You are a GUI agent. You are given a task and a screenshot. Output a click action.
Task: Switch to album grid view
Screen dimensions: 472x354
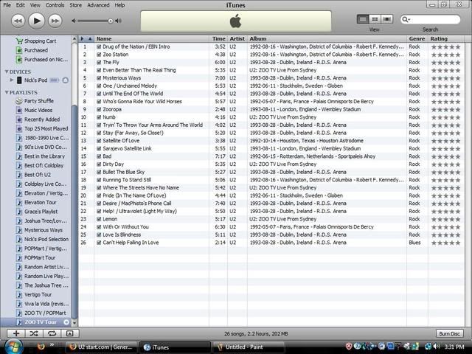click(x=375, y=19)
